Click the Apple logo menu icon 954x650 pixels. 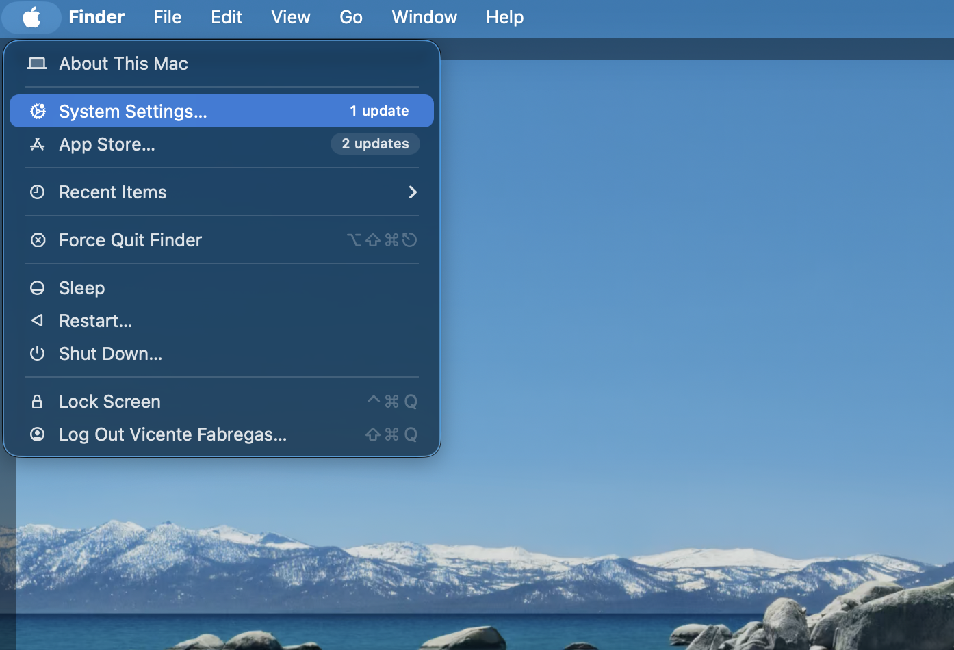[31, 17]
